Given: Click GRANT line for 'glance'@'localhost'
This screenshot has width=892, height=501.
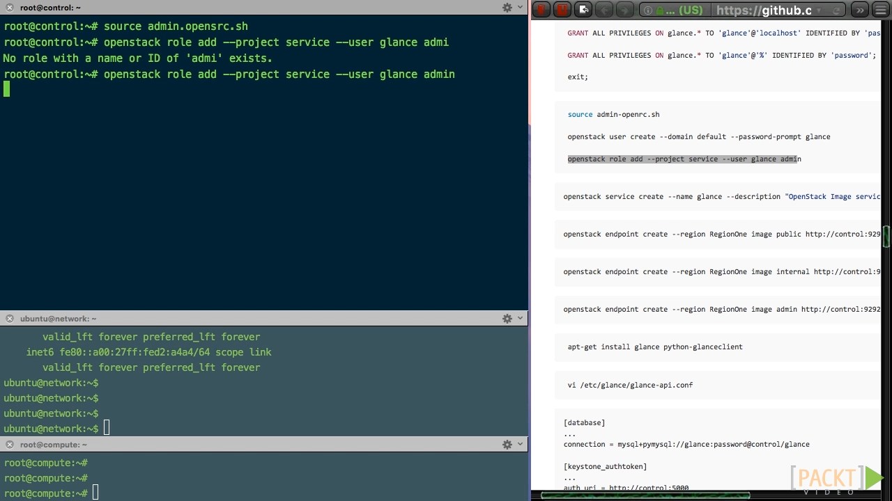Looking at the screenshot, I should [724, 33].
